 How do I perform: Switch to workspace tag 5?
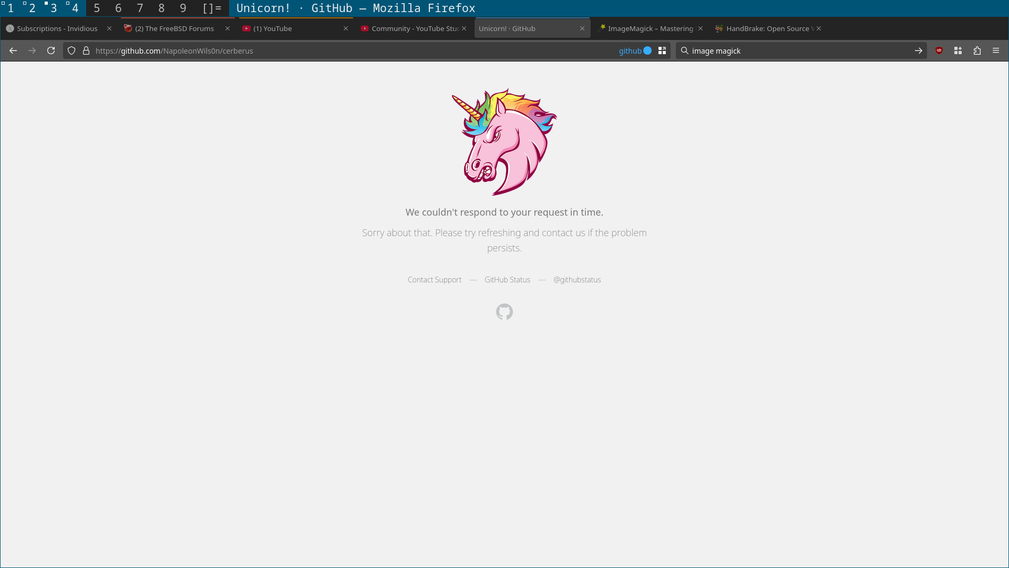tap(97, 8)
